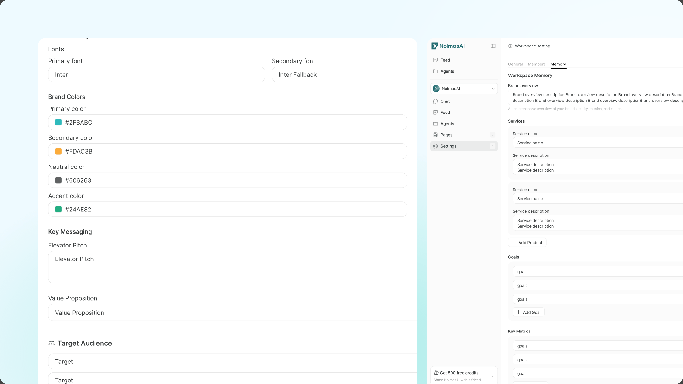Click the Workspace setting gear icon

tap(510, 46)
